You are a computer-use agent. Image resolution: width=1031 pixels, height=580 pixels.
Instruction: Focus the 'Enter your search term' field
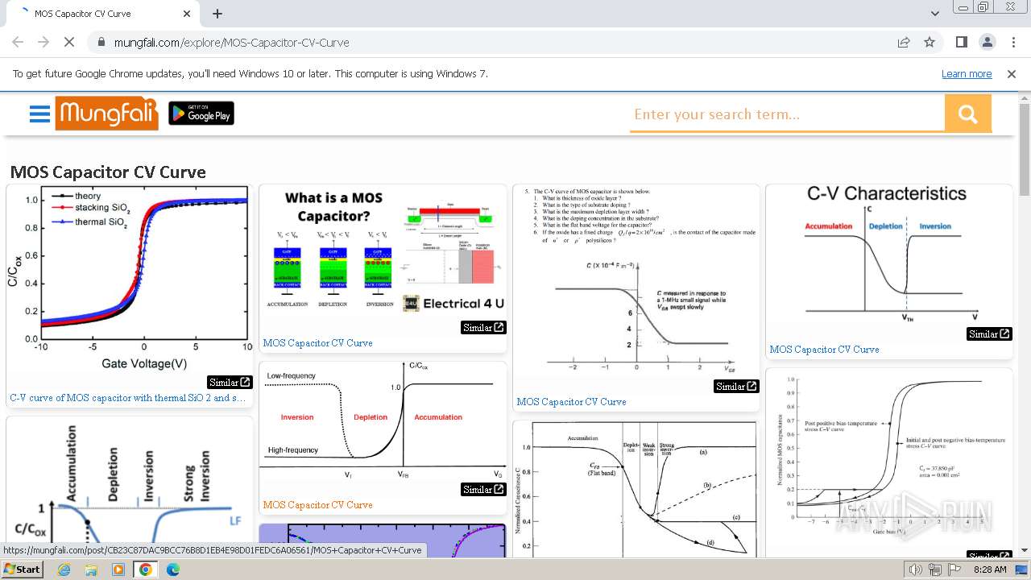click(x=787, y=114)
